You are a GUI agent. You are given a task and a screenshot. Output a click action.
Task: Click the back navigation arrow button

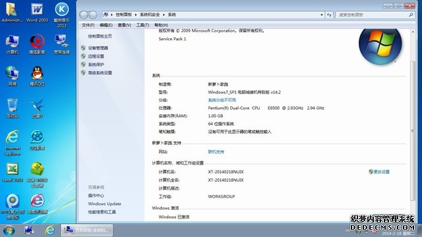[84, 15]
